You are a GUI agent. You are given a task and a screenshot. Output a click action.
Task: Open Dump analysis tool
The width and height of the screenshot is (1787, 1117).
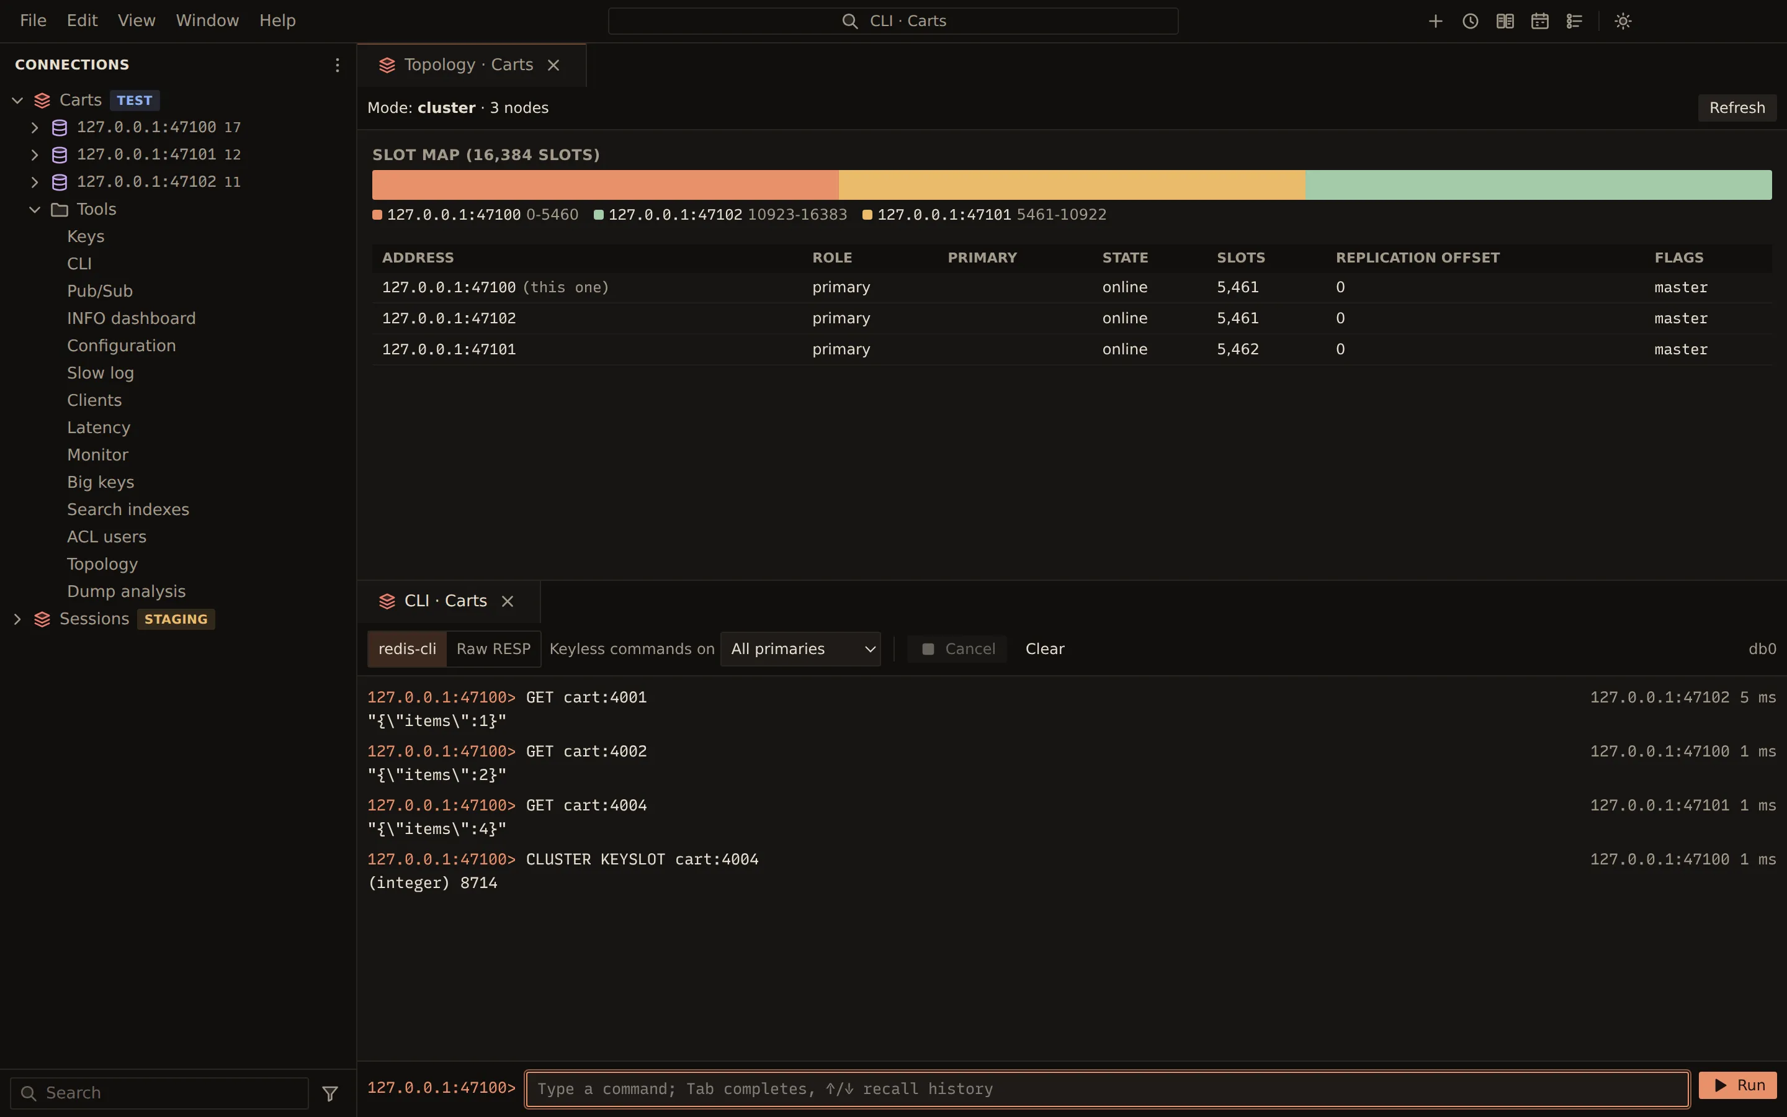(127, 592)
